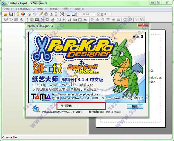Click the dark image insert icon
Screen dimensions: 174x141
pos(37,20)
